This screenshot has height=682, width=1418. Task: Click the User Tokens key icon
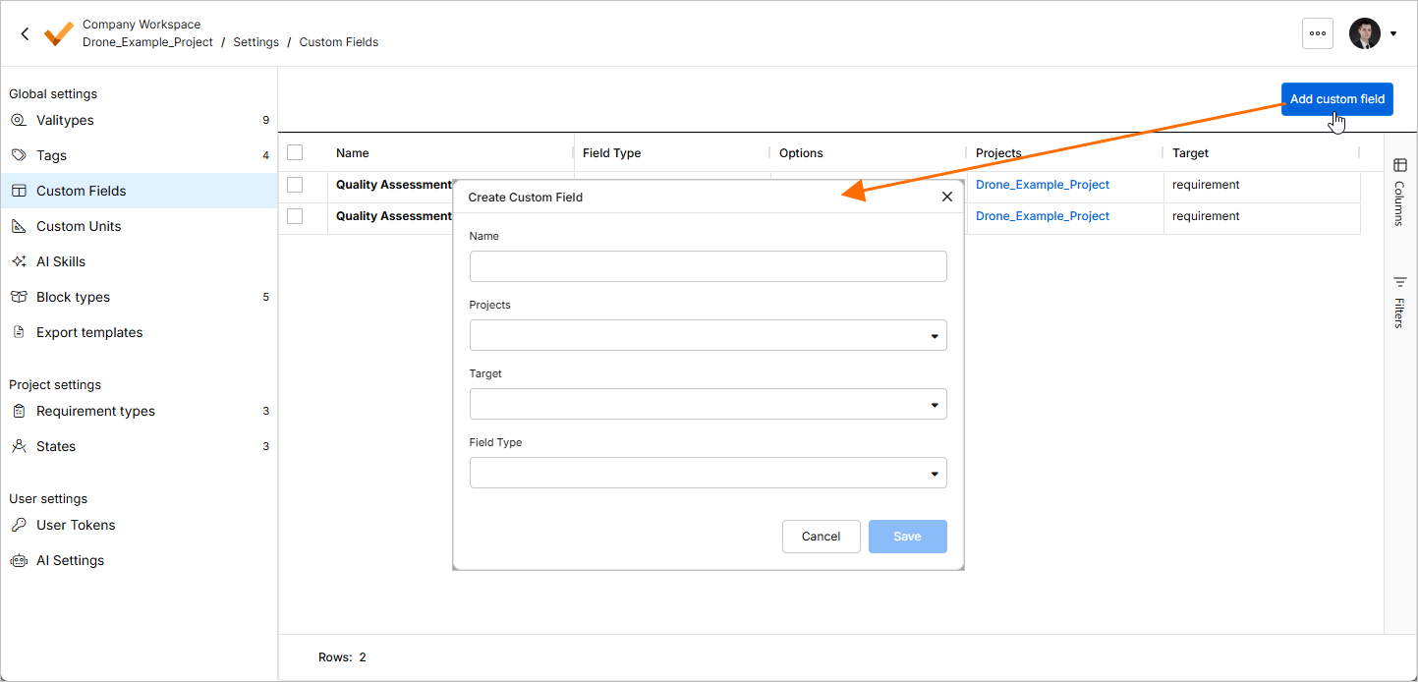tap(18, 525)
